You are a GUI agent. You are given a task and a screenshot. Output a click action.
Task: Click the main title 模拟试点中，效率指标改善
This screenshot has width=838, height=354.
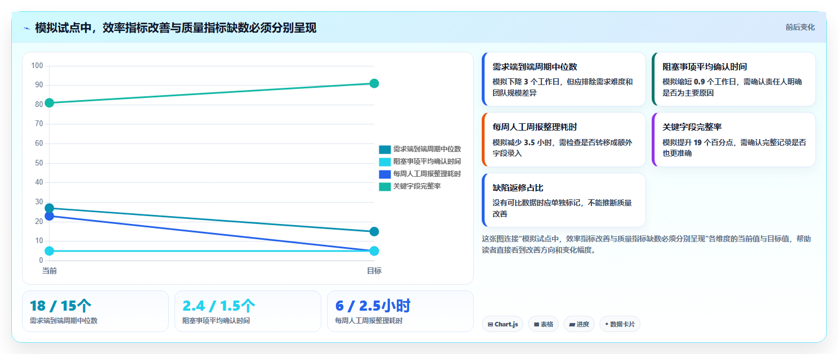click(176, 28)
